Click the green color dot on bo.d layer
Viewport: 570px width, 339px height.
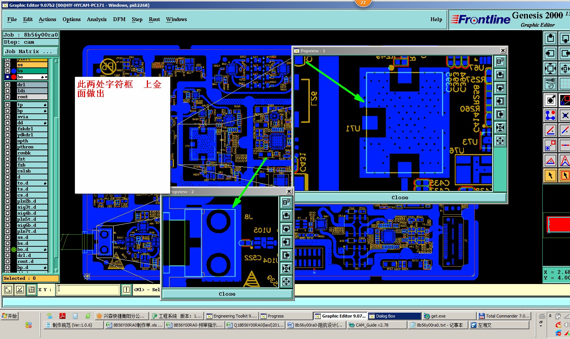point(14,249)
